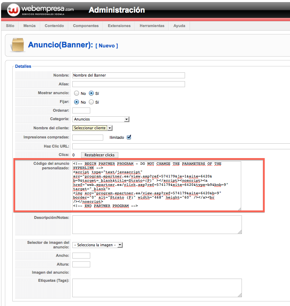290x306 pixels.
Task: Open the Menús menu
Action: [29, 26]
